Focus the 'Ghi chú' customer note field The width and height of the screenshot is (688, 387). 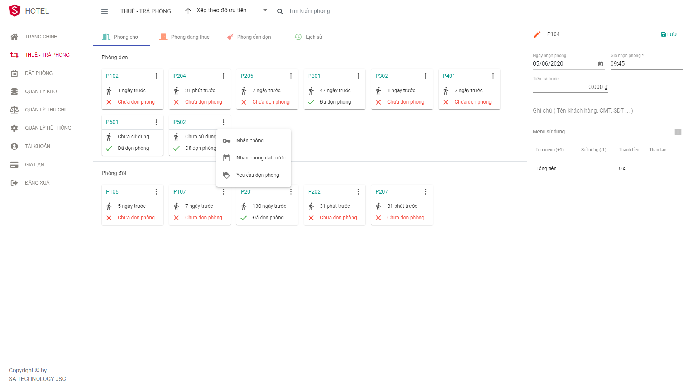click(607, 111)
